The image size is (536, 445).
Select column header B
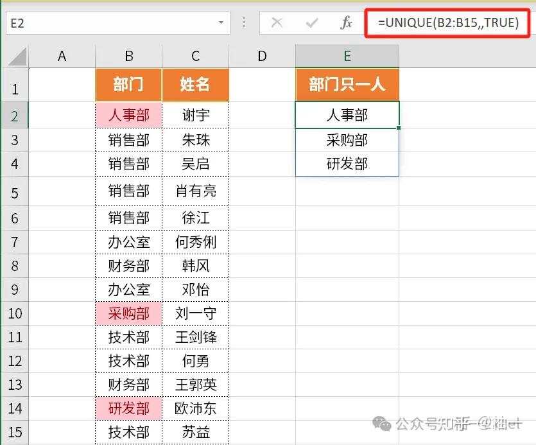(128, 57)
